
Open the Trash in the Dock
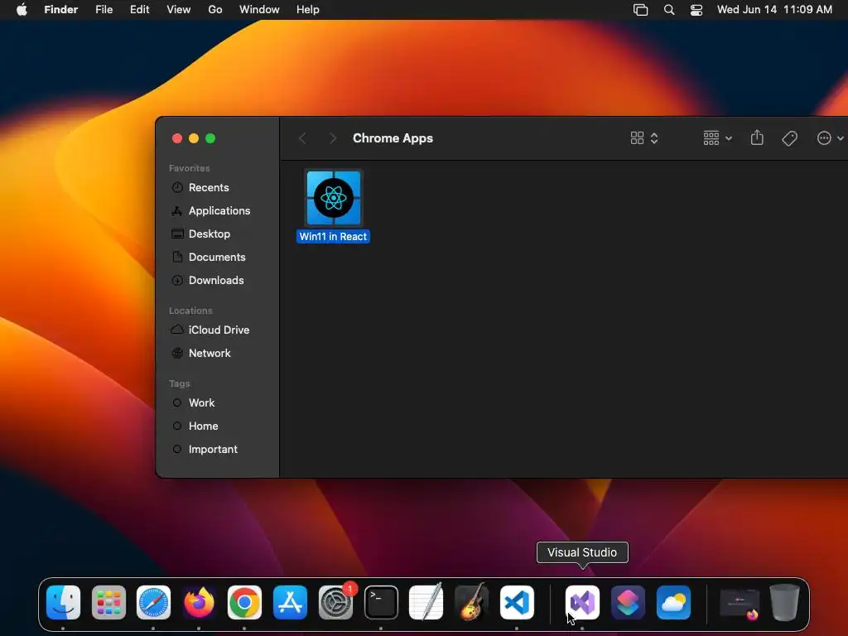pos(784,603)
